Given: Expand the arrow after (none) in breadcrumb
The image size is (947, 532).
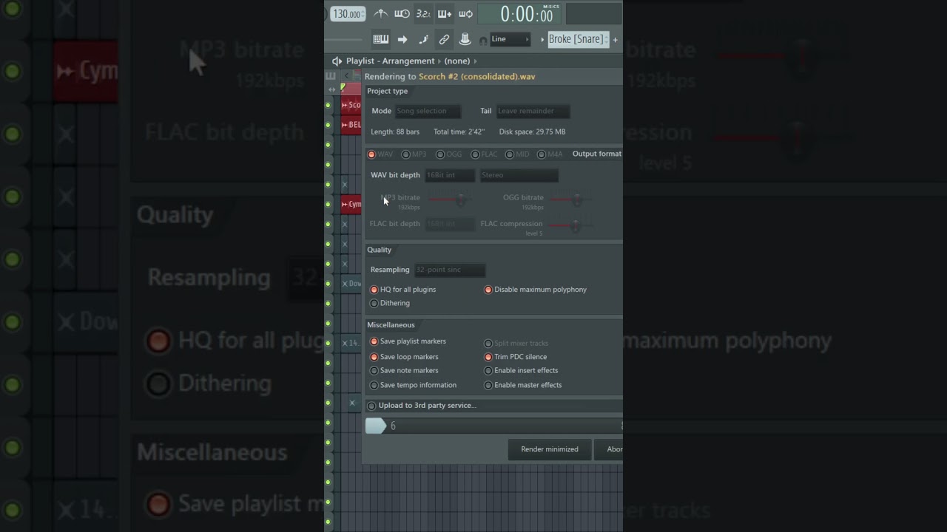Looking at the screenshot, I should (475, 61).
